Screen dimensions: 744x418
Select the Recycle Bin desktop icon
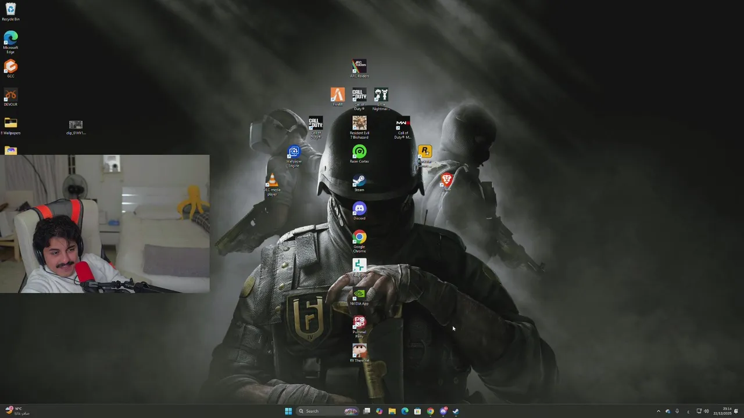coord(10,12)
